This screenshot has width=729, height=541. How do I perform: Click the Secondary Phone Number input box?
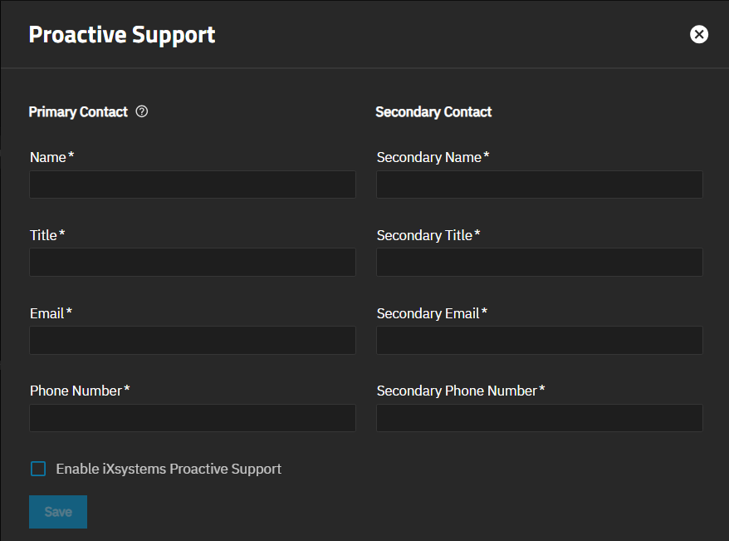[539, 418]
